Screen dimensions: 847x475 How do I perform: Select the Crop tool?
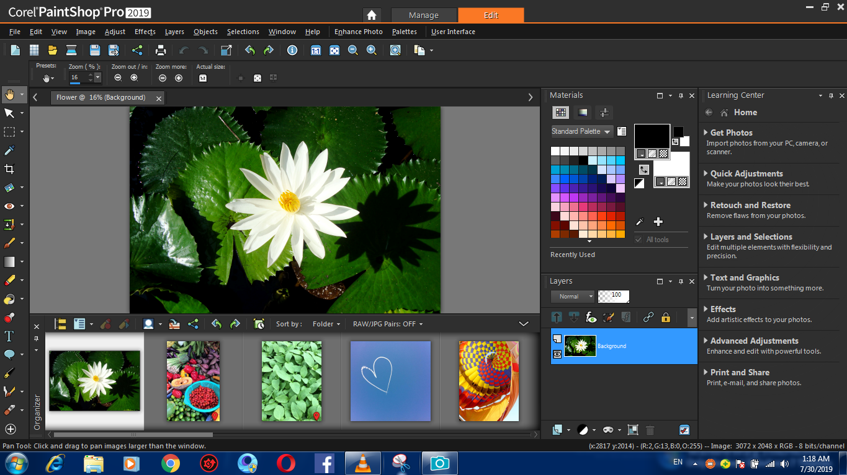9,169
